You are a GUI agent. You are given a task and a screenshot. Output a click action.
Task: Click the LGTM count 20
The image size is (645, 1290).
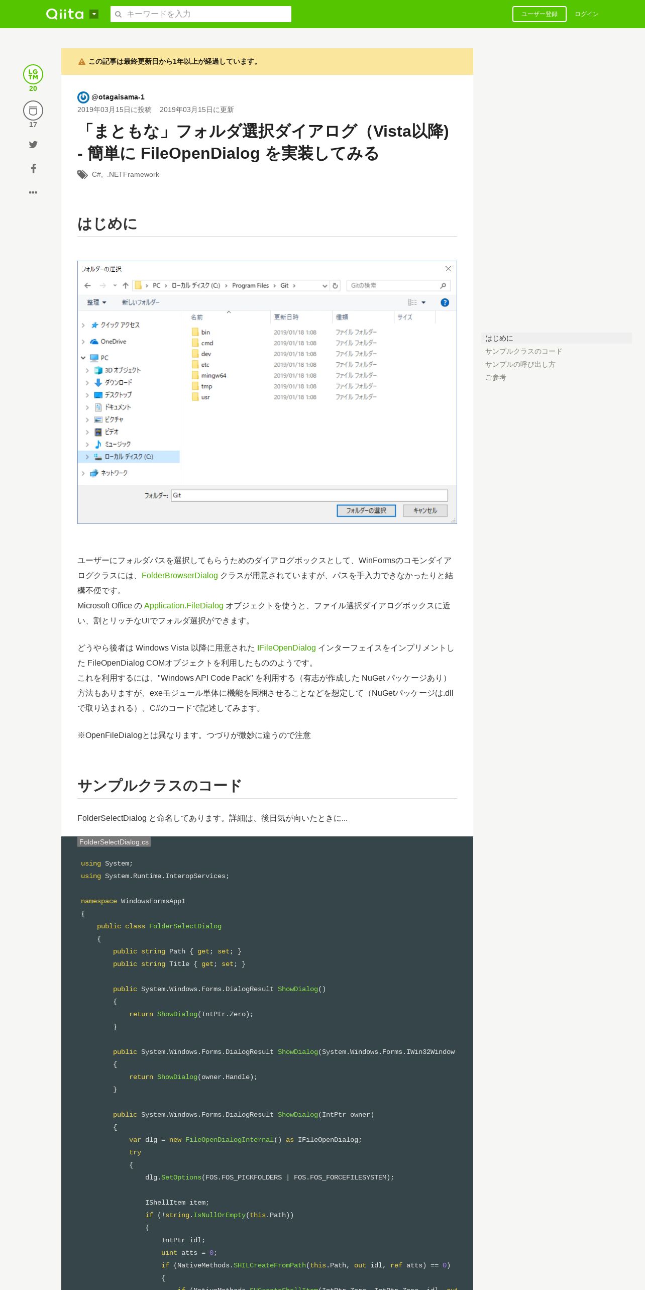[33, 88]
